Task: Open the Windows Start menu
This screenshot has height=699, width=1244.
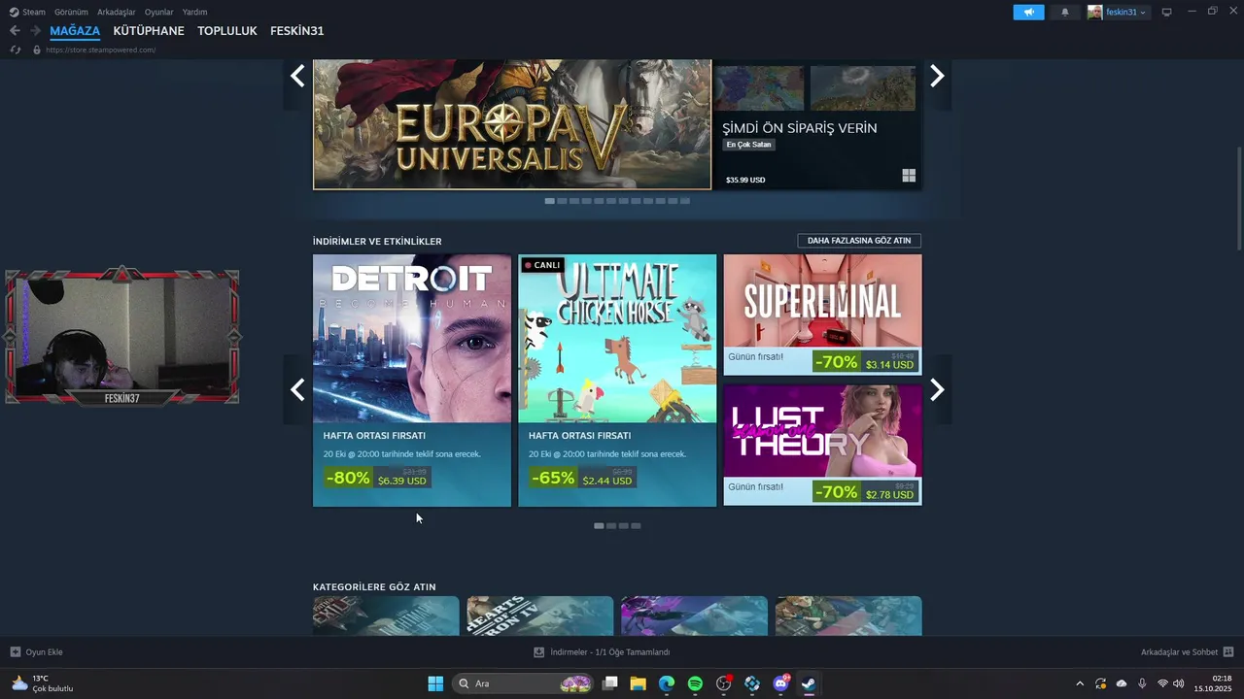Action: pos(435,683)
